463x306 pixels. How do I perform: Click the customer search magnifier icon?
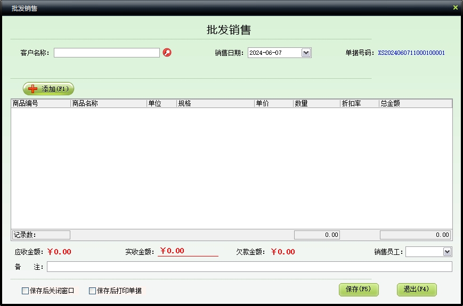(167, 53)
